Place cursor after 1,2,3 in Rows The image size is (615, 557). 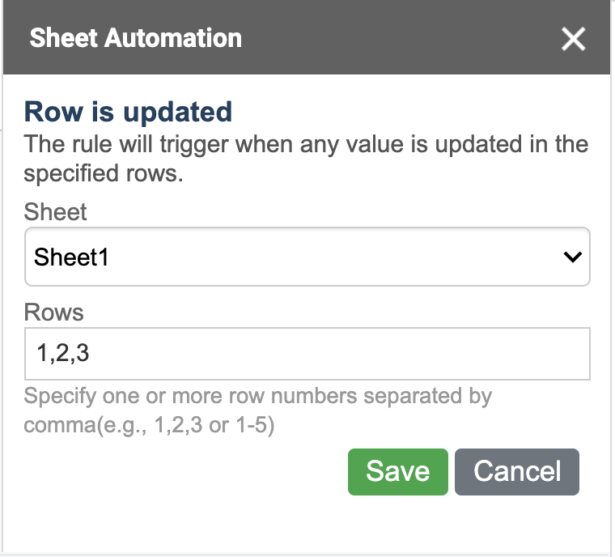[x=91, y=353]
